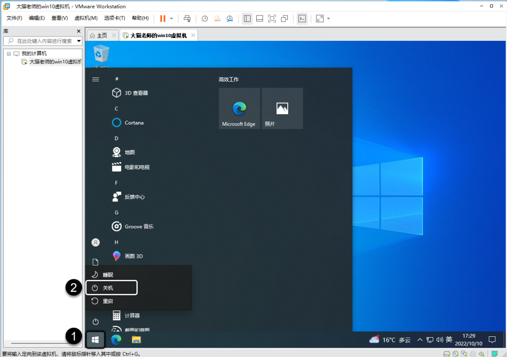Toggle the thumbnail bar view button

tap(260, 18)
